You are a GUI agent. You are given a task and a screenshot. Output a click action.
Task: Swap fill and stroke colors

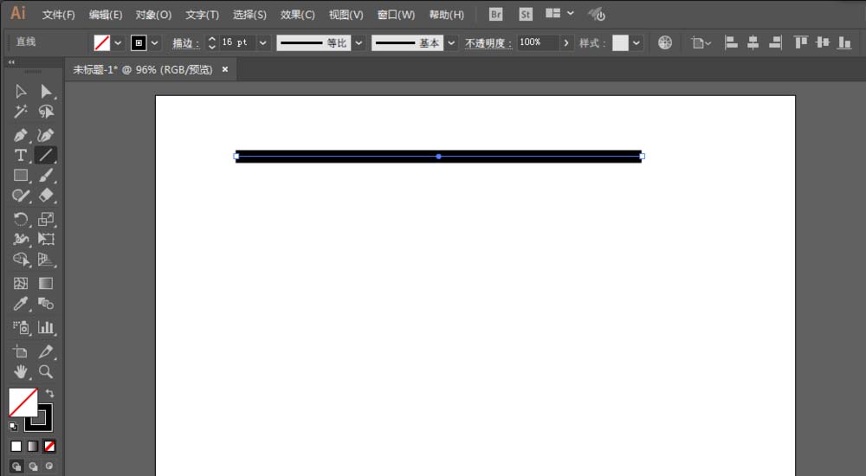[x=49, y=393]
